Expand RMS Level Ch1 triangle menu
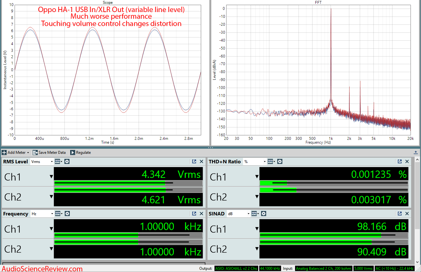 click(x=51, y=177)
